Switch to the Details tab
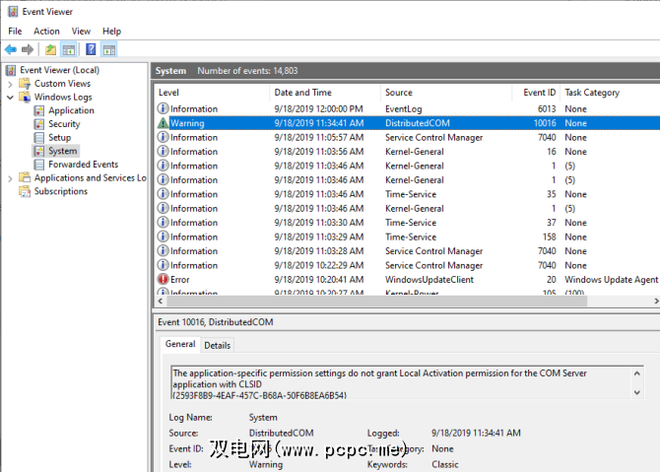The height and width of the screenshot is (472, 660). tap(217, 345)
